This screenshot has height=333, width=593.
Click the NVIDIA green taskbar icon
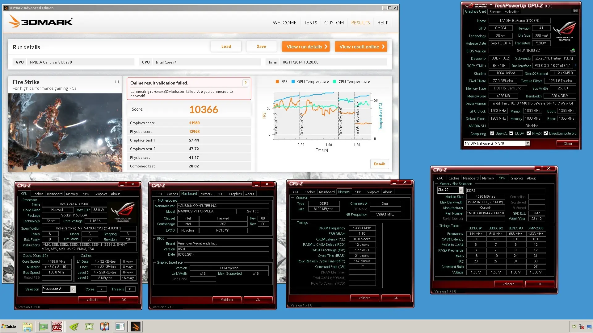[74, 327]
